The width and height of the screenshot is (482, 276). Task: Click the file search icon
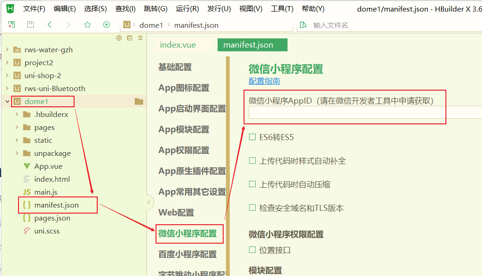pyautogui.click(x=303, y=25)
